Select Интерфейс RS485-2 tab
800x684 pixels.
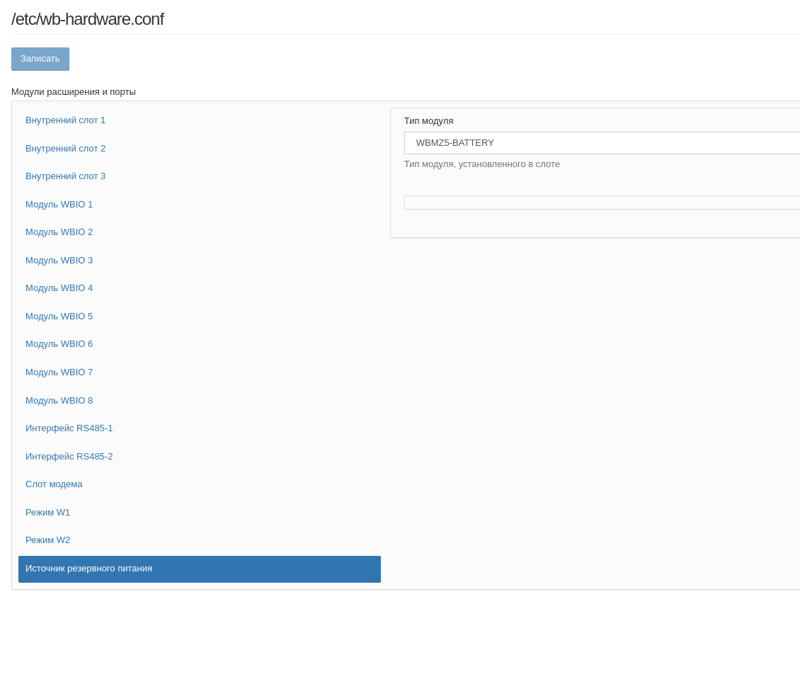(x=69, y=457)
